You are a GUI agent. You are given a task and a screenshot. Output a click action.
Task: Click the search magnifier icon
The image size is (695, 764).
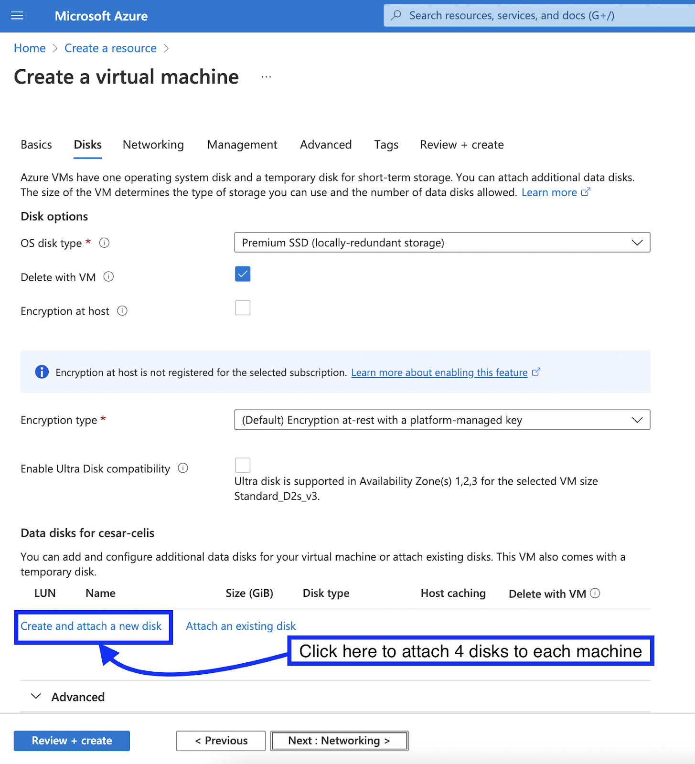coord(396,15)
